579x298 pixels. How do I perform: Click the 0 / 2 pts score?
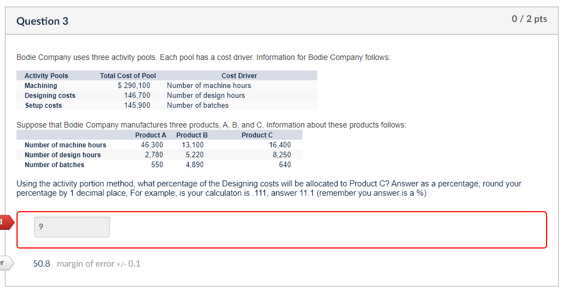[x=529, y=19]
